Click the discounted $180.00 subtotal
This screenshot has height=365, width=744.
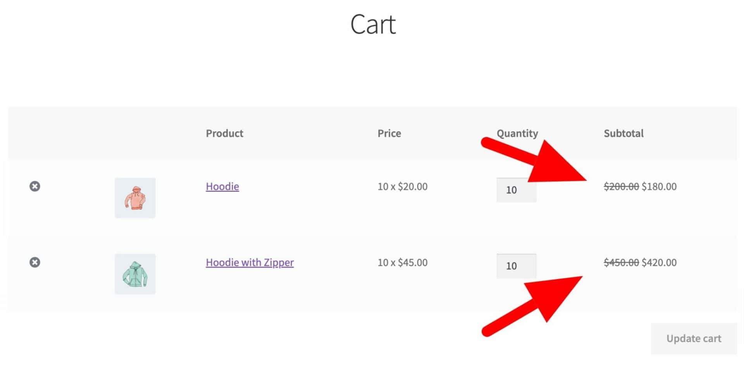point(659,186)
